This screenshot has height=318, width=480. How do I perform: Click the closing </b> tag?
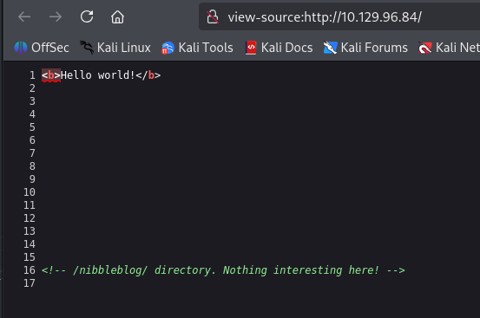click(x=148, y=75)
